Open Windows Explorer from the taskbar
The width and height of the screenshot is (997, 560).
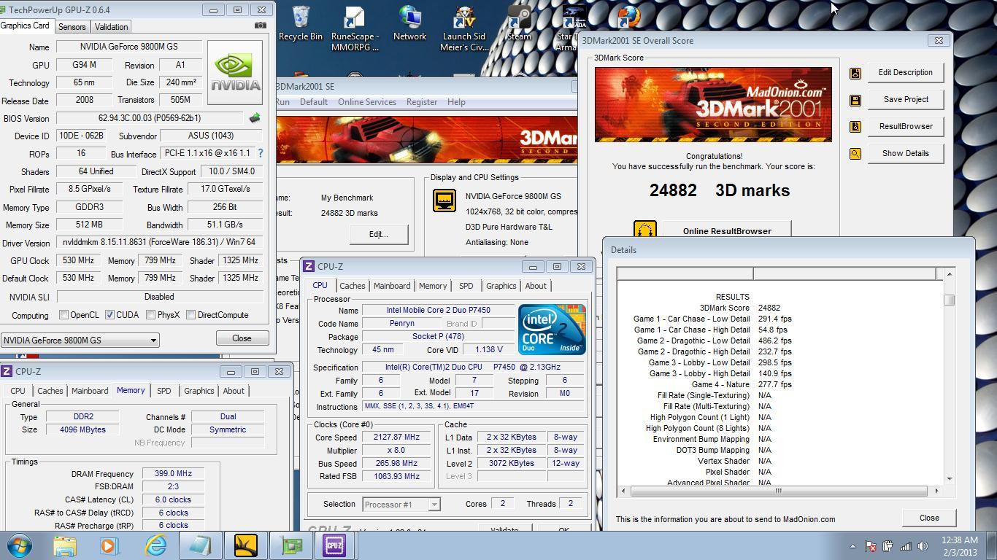pos(64,545)
